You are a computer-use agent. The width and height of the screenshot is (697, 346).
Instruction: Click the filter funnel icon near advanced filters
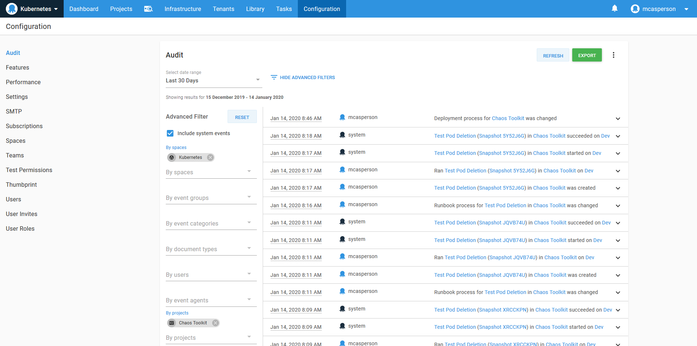click(x=274, y=77)
